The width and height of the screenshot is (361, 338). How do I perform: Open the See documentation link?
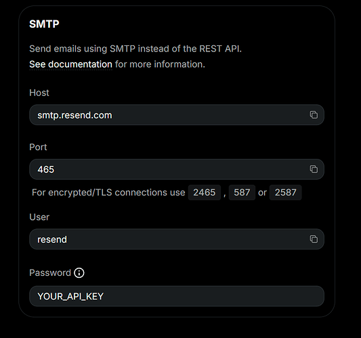tap(70, 64)
